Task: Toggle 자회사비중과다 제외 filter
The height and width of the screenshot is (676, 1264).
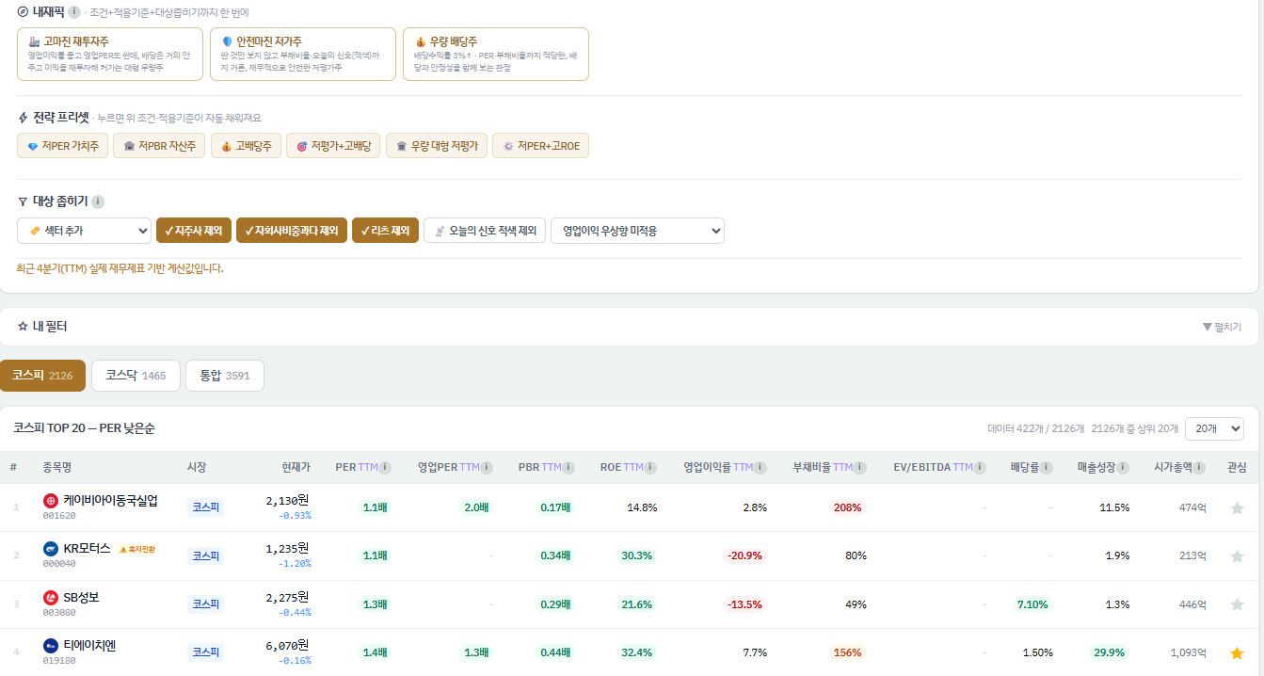Action: pyautogui.click(x=292, y=231)
